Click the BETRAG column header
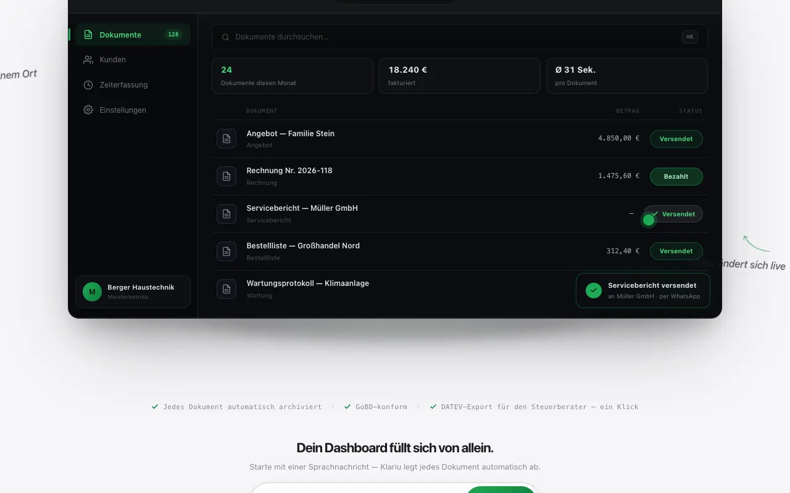Image resolution: width=790 pixels, height=493 pixels. [628, 111]
